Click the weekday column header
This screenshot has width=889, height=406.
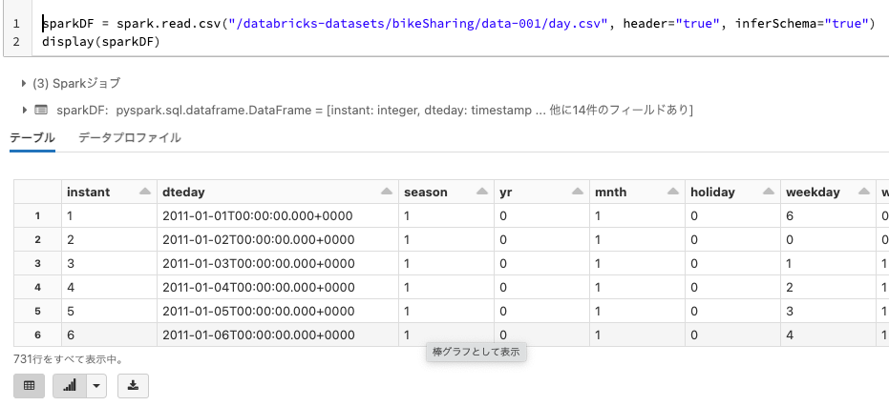click(828, 192)
